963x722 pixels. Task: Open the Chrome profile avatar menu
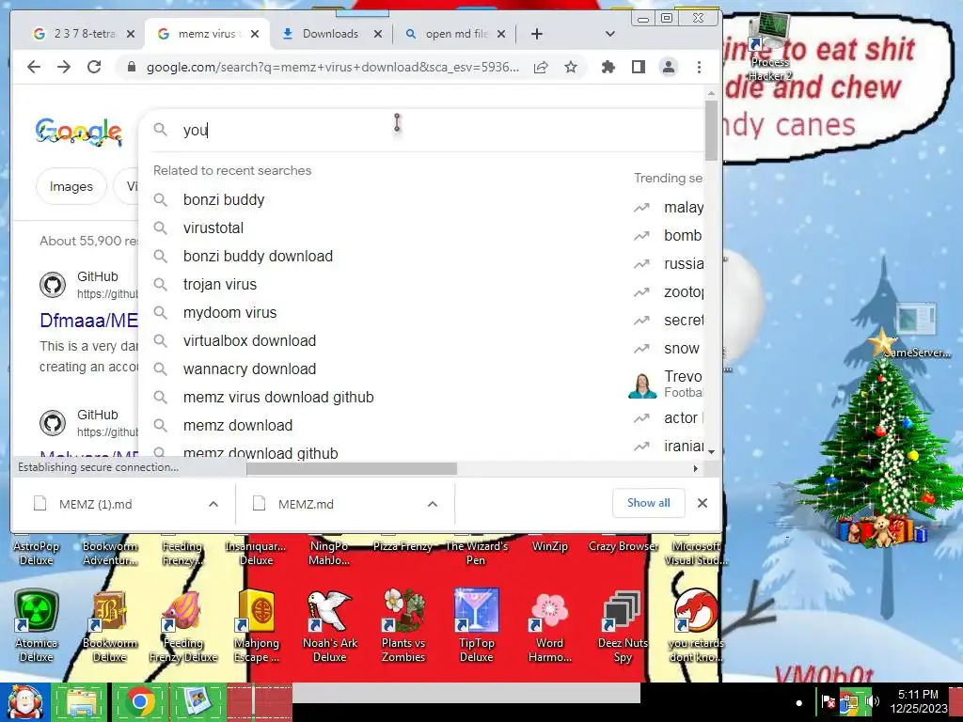tap(669, 67)
